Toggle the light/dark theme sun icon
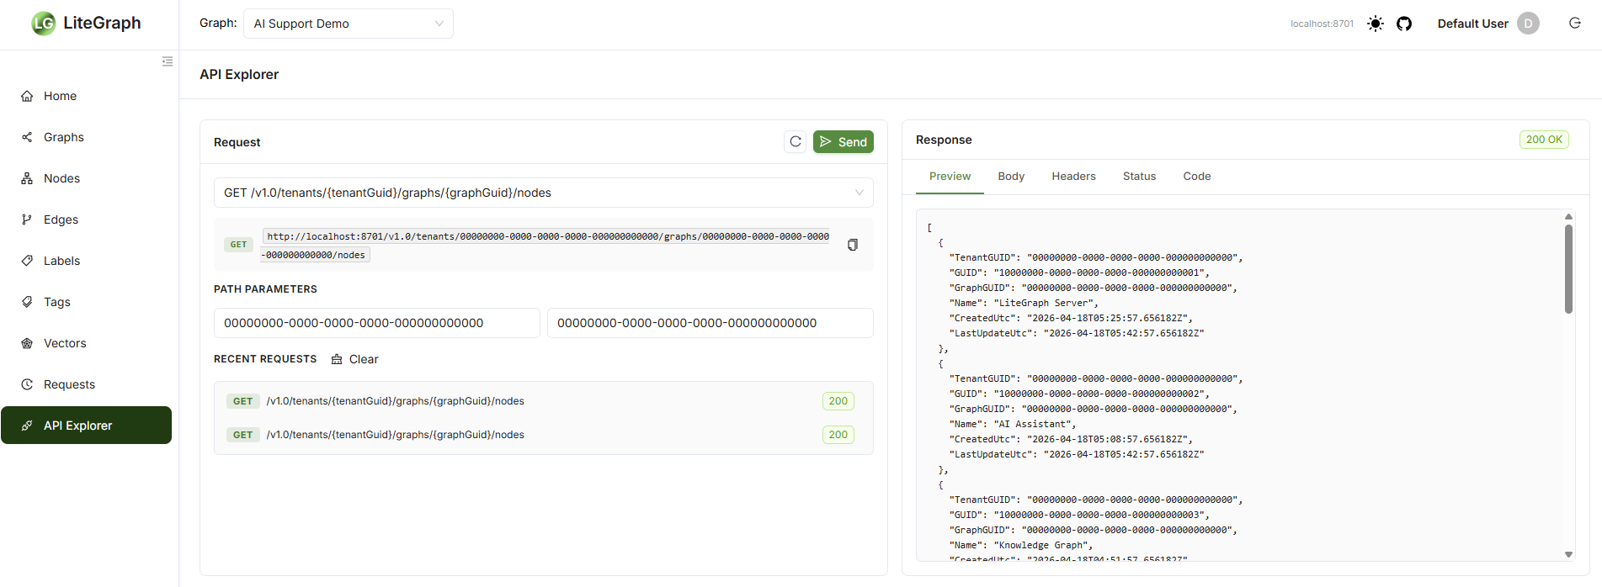Viewport: 1602px width, 587px height. click(x=1376, y=24)
